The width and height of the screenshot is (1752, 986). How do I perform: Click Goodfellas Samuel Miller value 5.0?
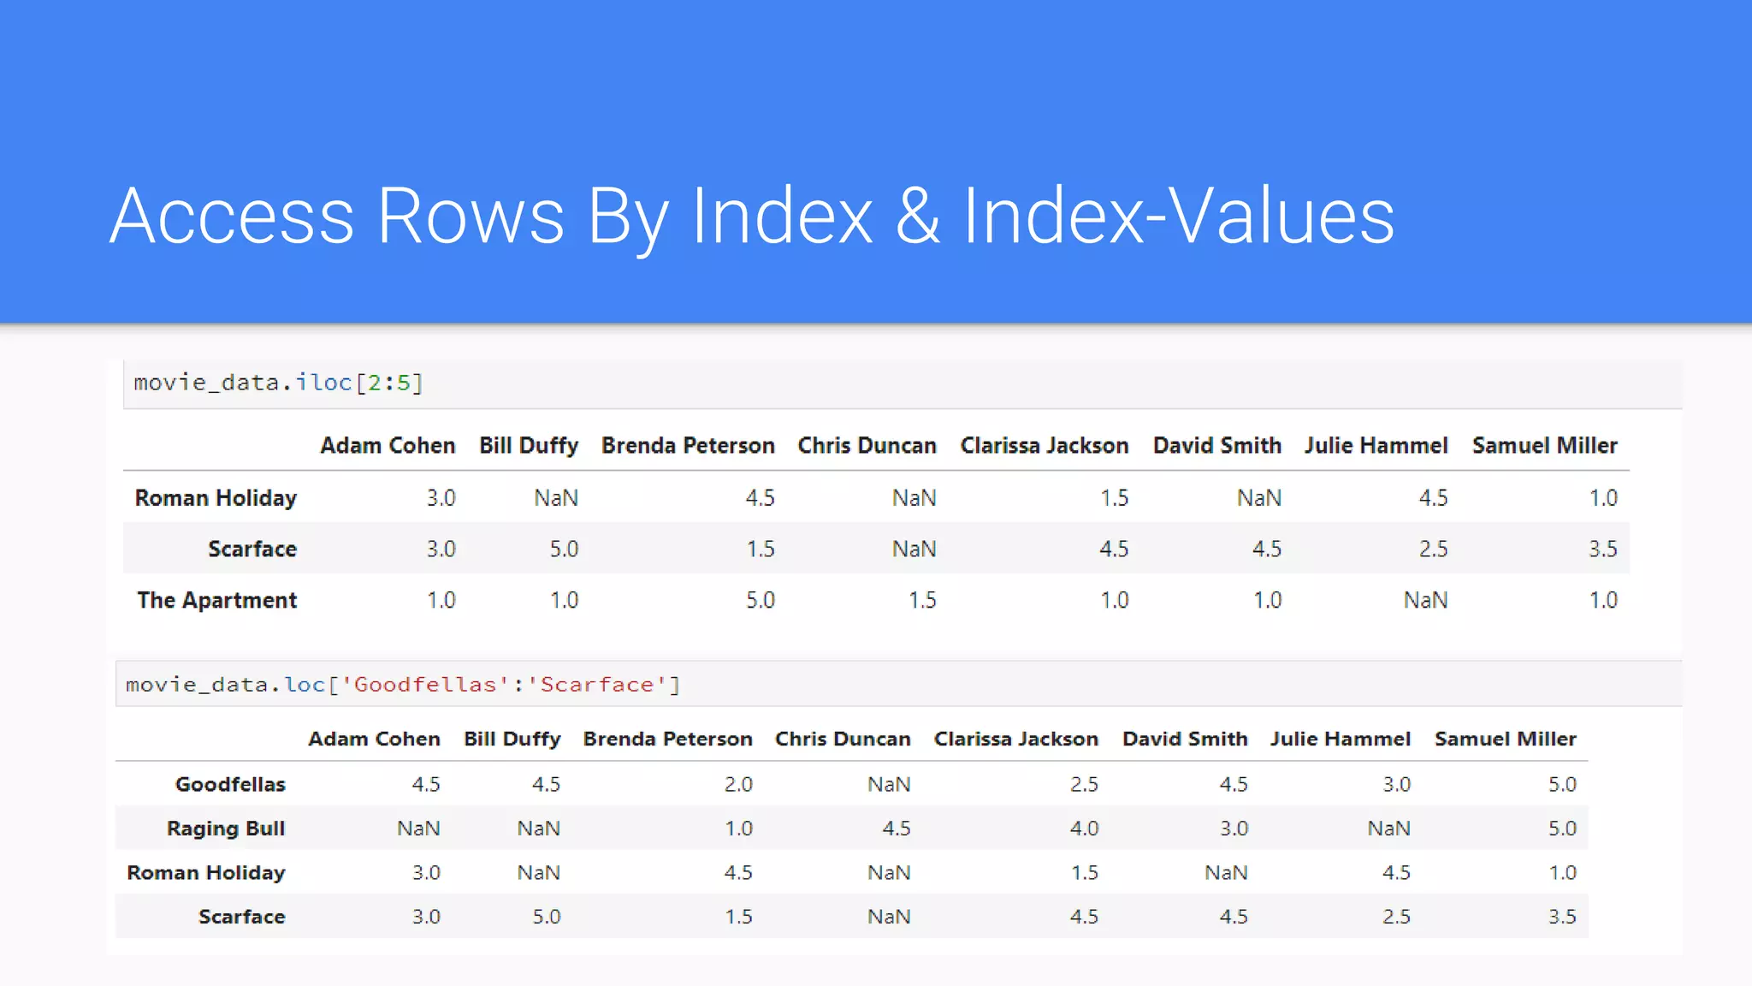[x=1563, y=785]
